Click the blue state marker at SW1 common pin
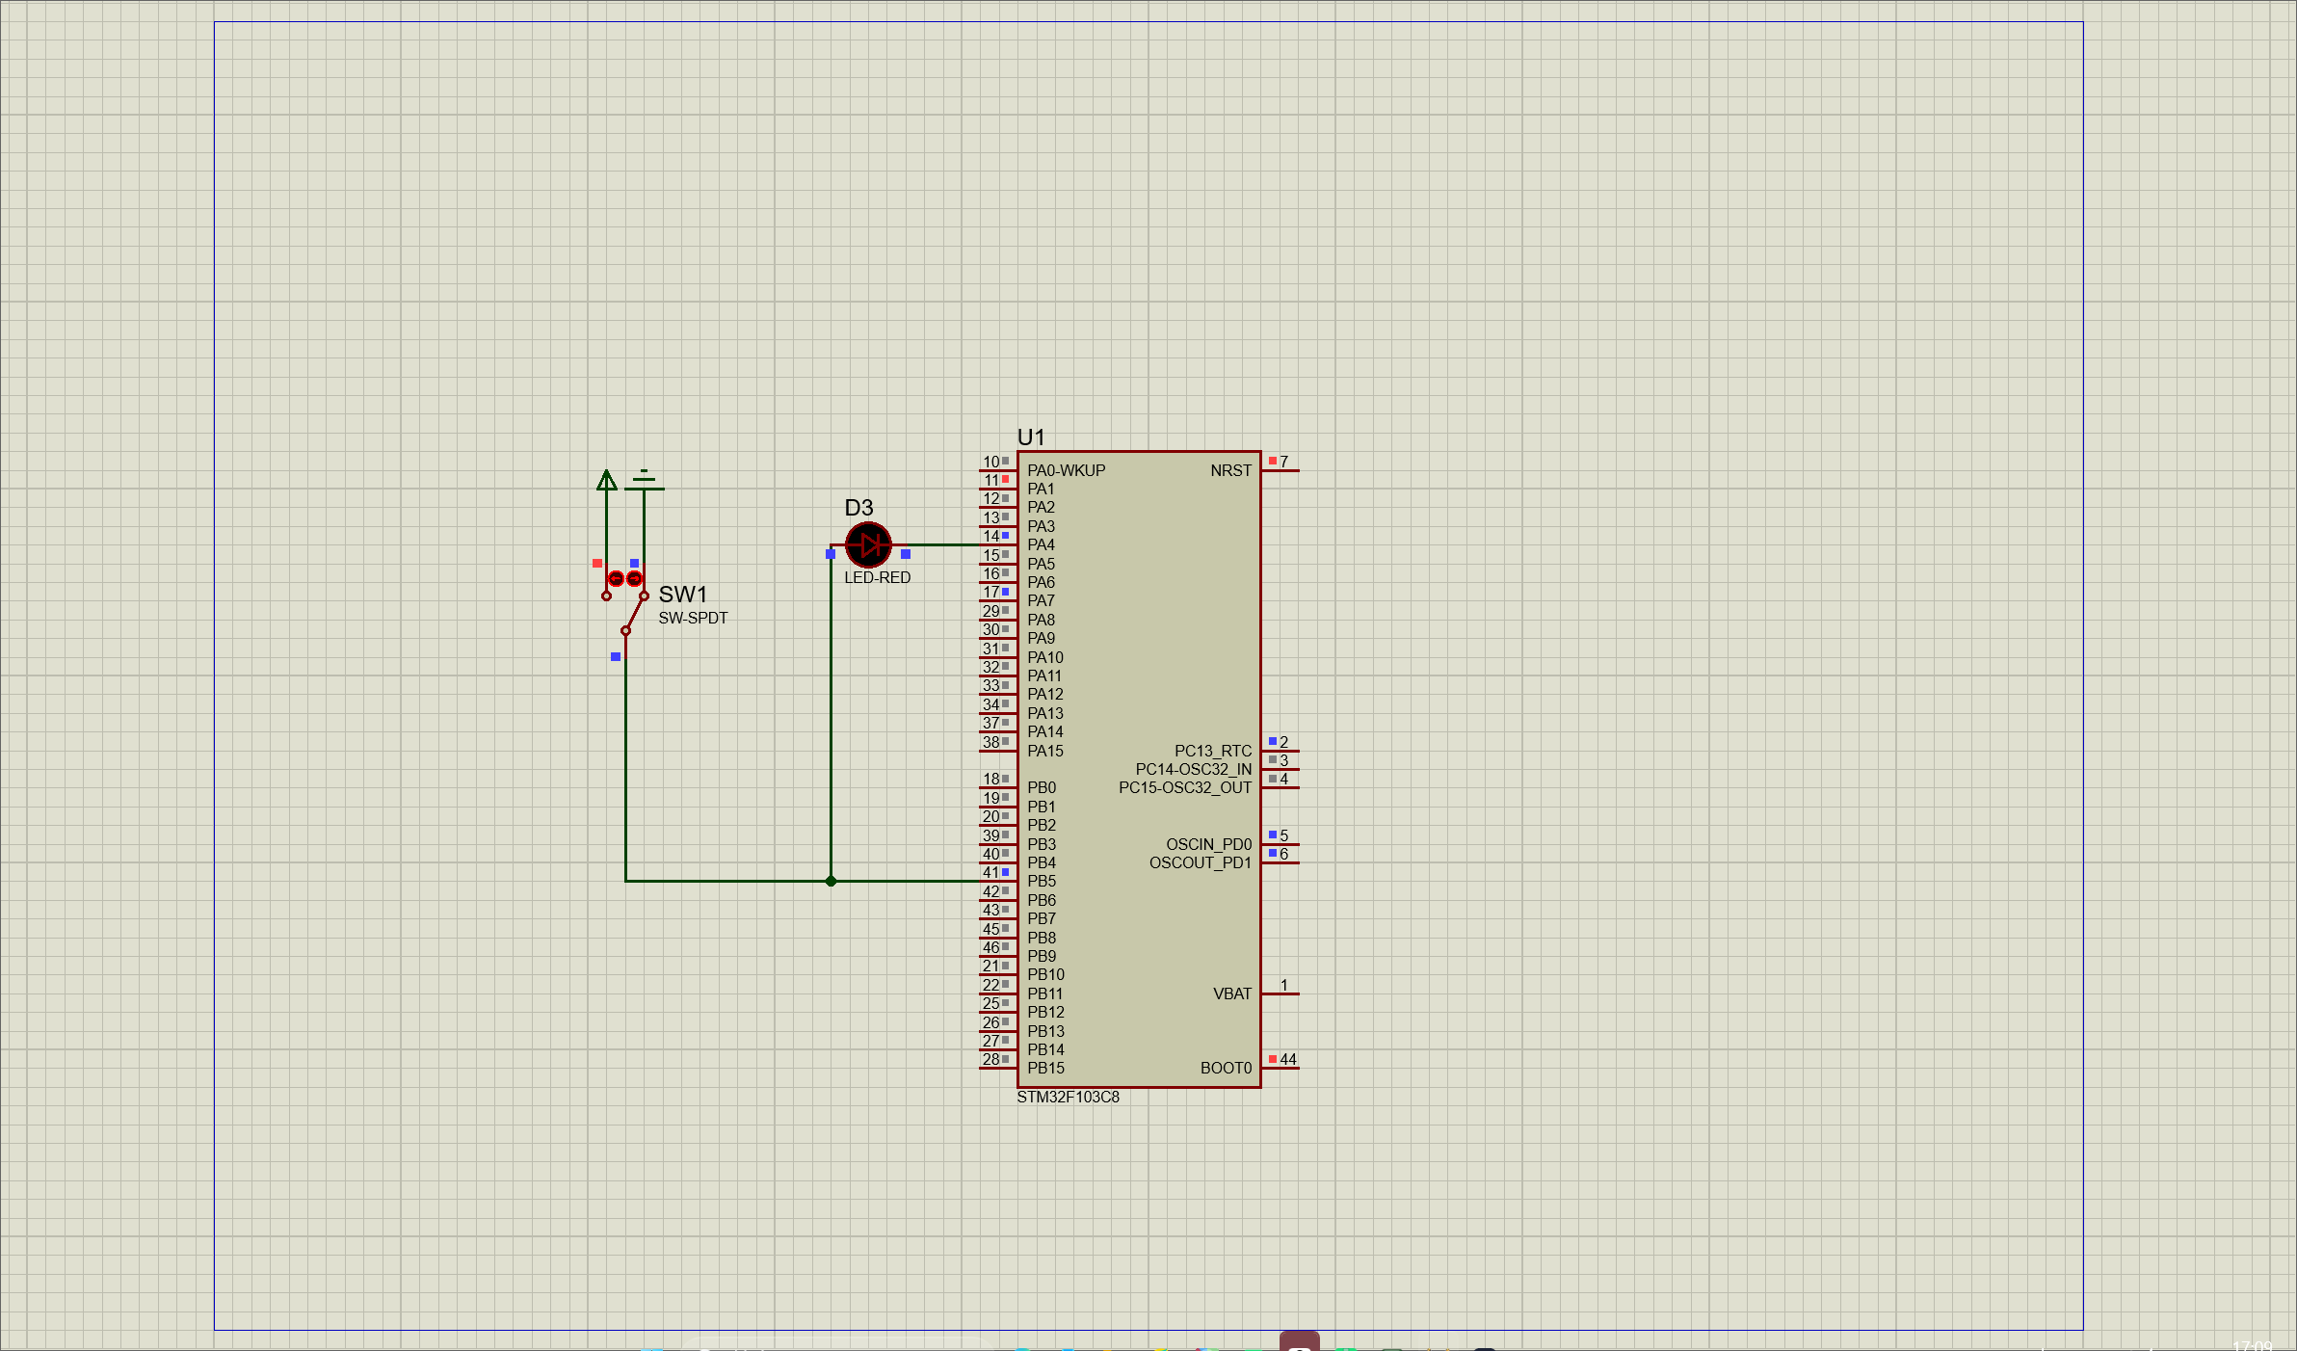Screen dimensions: 2297x1351 [616, 657]
